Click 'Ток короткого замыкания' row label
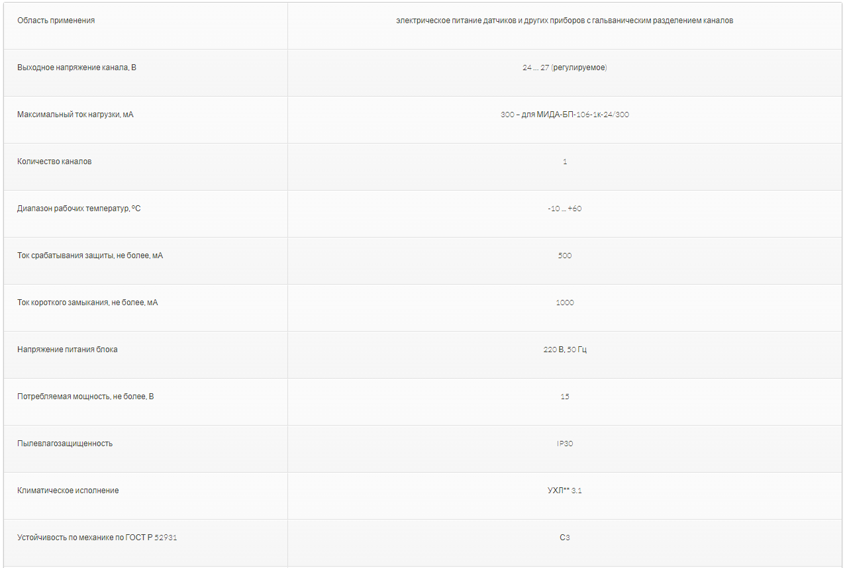Image resolution: width=847 pixels, height=568 pixels. (x=87, y=303)
